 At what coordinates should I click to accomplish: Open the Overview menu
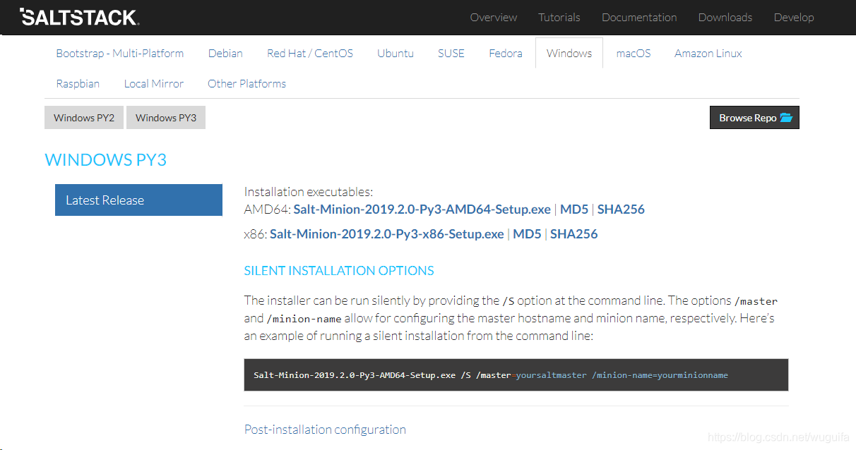(494, 18)
